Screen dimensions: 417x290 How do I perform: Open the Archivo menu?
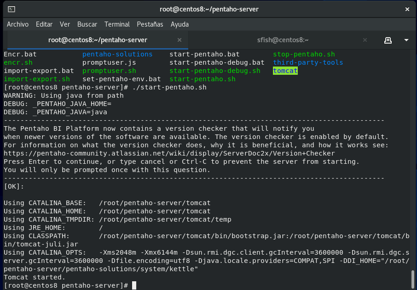coord(18,24)
